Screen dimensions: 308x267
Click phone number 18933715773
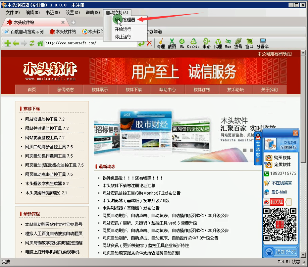(283, 173)
